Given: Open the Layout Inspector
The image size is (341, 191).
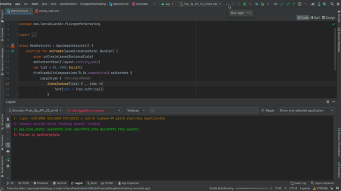Looking at the screenshot, I should [322, 183].
